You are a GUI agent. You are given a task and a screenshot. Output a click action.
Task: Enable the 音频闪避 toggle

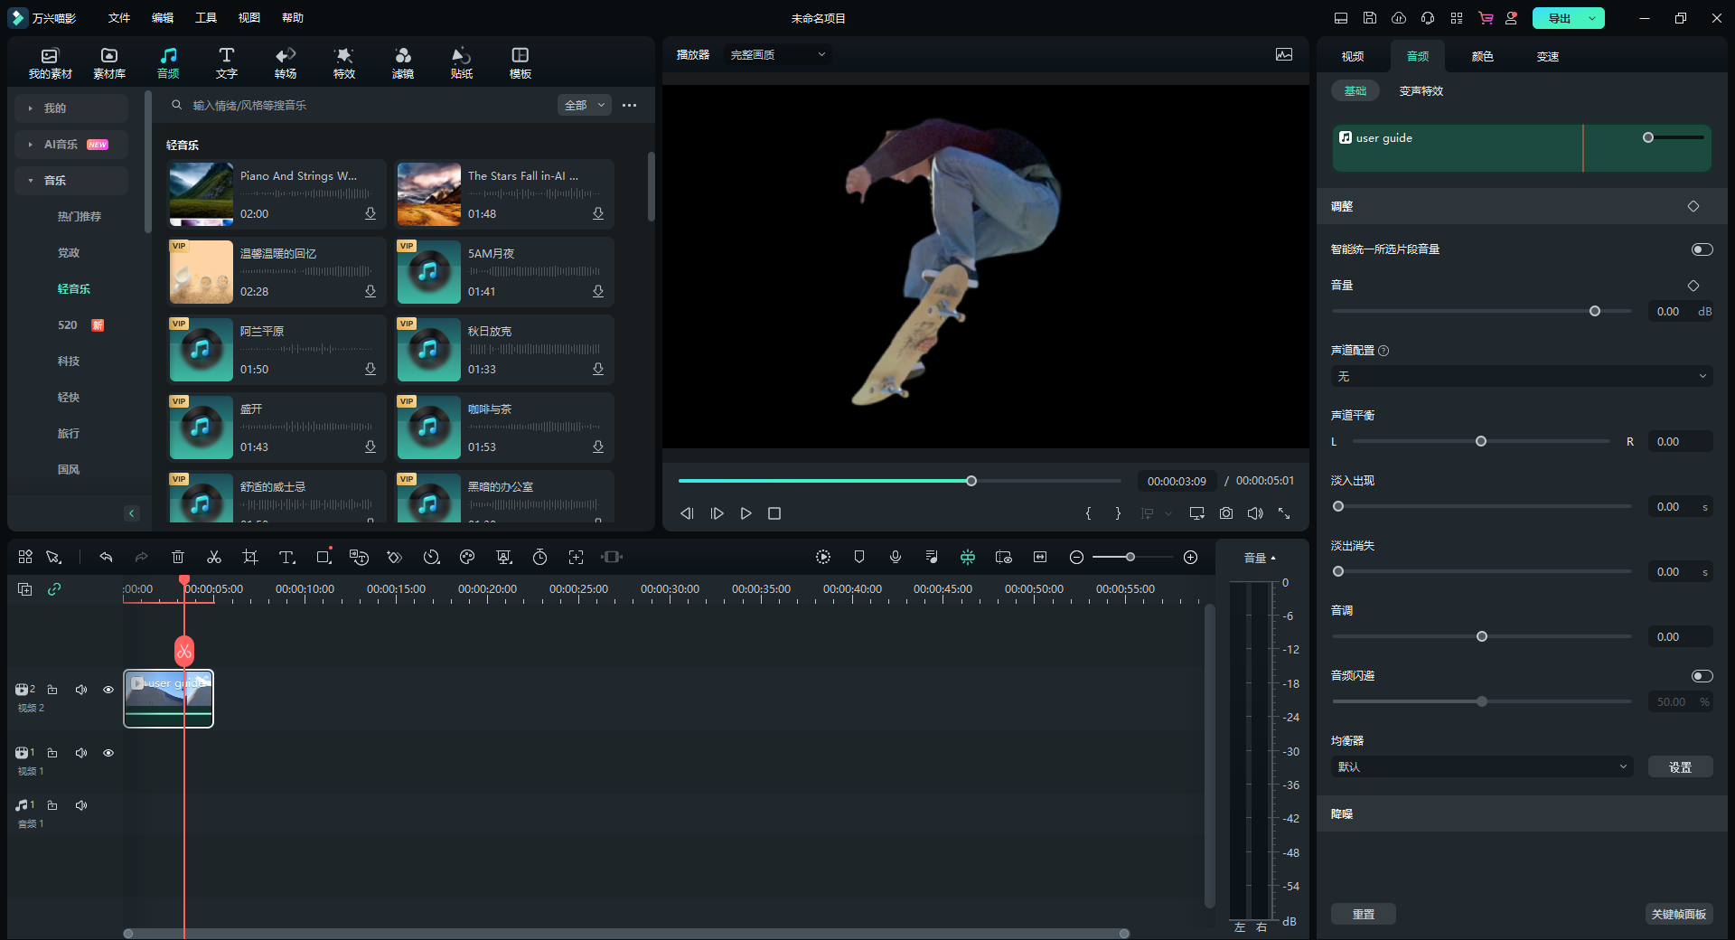(1702, 676)
